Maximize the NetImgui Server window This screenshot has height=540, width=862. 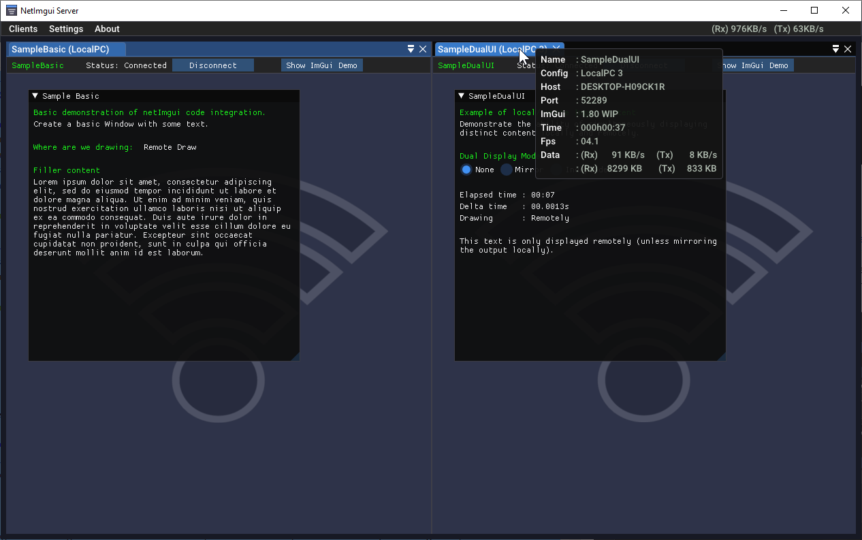click(x=814, y=10)
